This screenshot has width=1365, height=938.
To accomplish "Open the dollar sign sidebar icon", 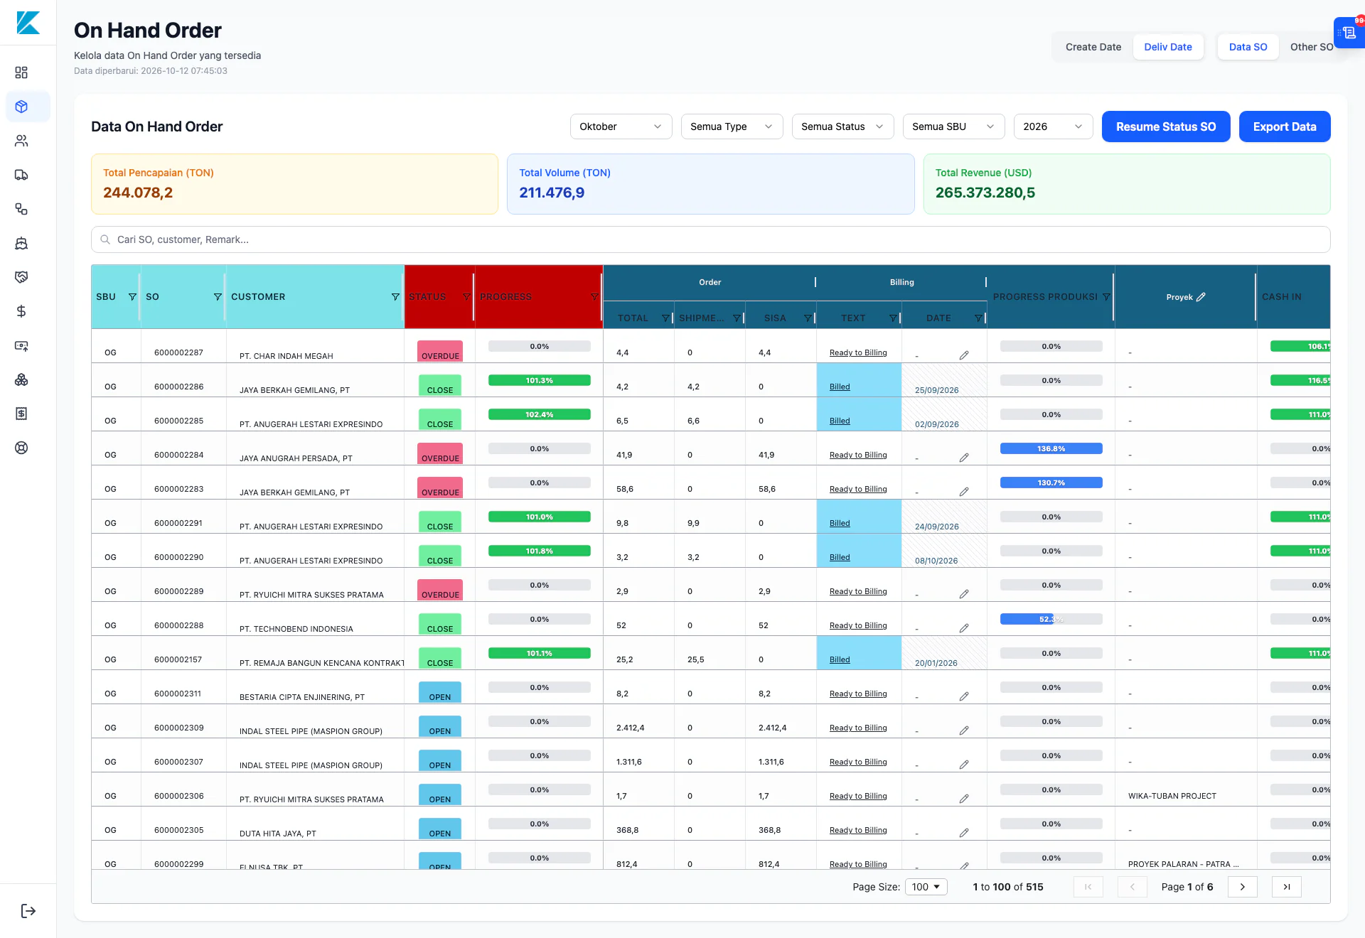I will (21, 311).
